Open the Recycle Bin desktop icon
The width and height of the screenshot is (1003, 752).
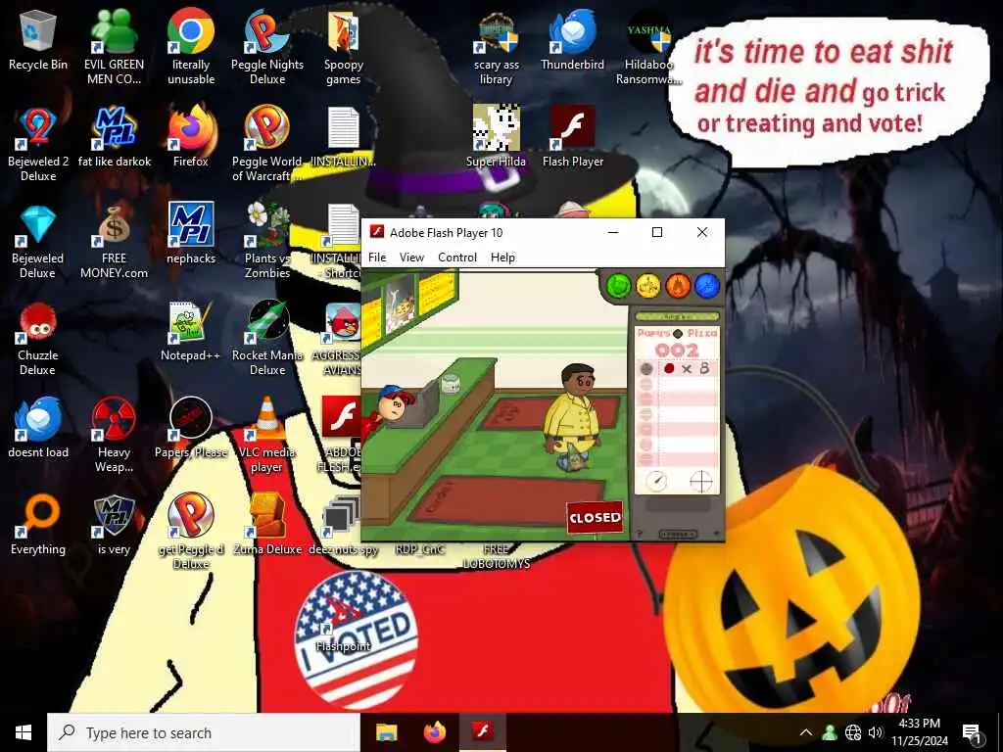38,41
